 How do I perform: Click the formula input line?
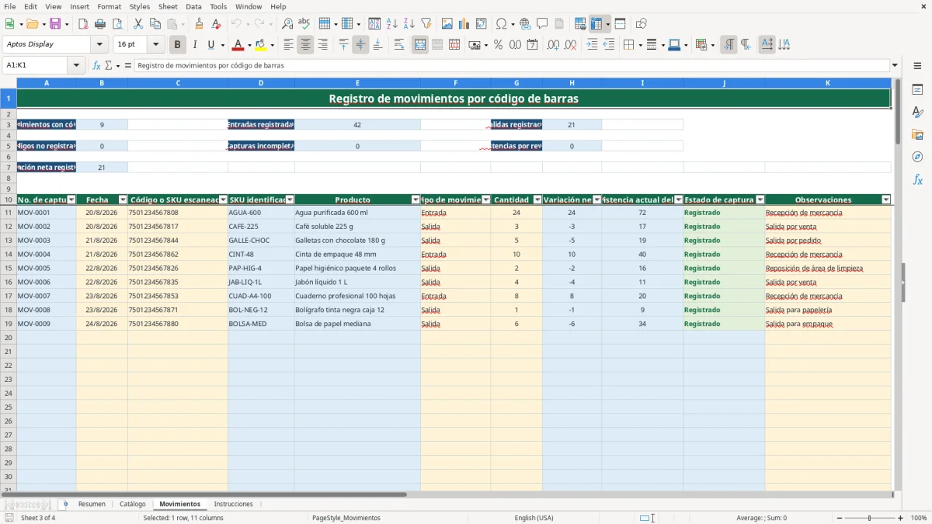click(x=512, y=65)
